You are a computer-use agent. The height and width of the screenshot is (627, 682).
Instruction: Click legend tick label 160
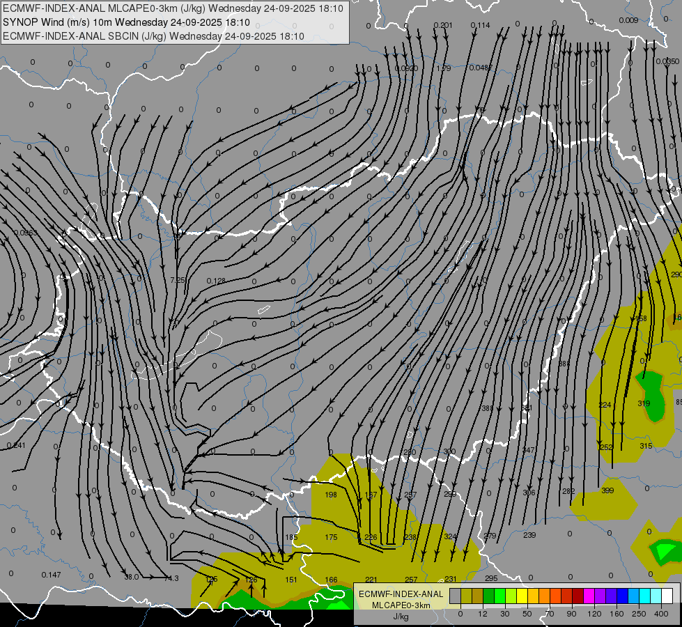pos(617,614)
